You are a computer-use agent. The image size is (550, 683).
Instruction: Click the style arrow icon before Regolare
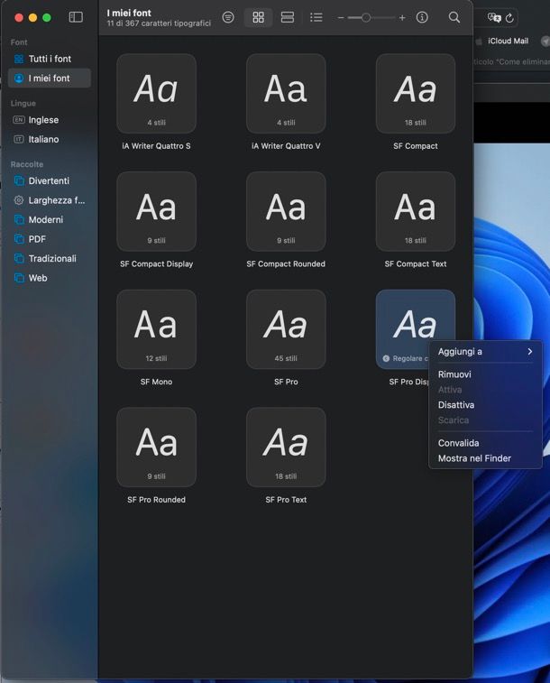[x=386, y=358]
